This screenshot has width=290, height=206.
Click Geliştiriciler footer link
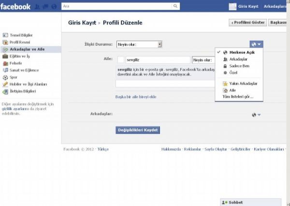tap(240, 149)
